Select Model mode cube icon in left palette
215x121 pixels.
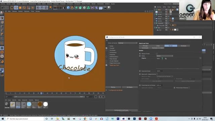coord(2,18)
